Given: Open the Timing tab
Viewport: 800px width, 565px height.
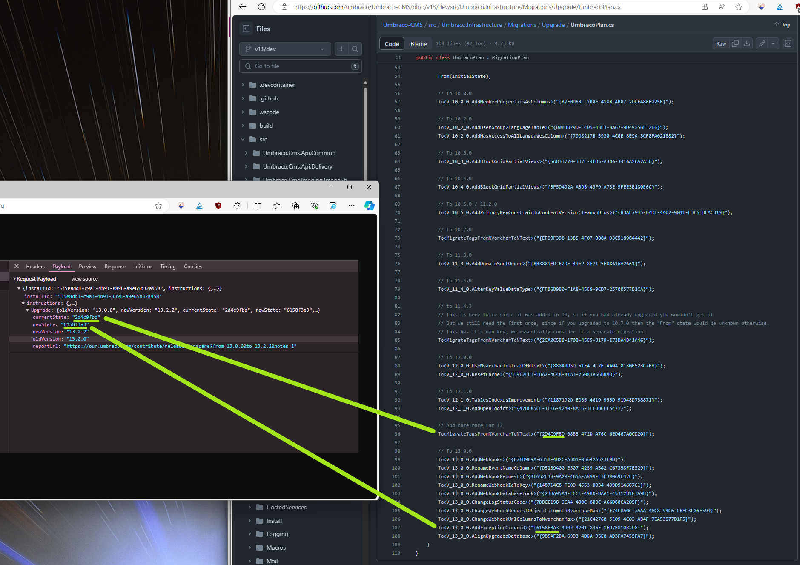Looking at the screenshot, I should (x=168, y=267).
